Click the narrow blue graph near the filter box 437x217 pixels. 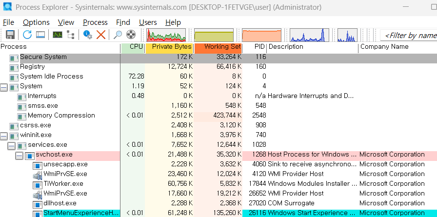(x=347, y=35)
